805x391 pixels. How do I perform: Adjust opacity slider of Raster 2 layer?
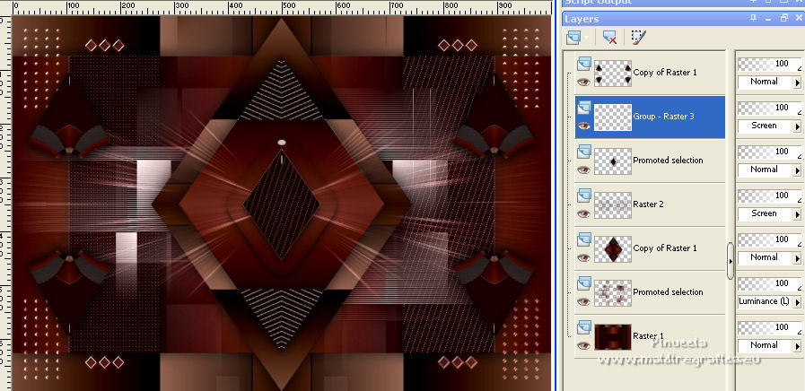click(770, 195)
